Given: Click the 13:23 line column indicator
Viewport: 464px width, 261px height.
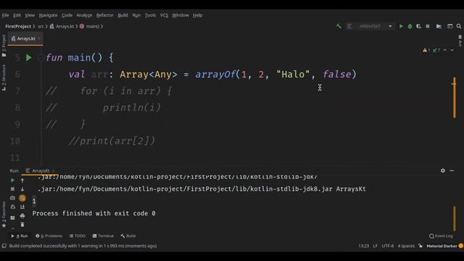Looking at the screenshot, I should pyautogui.click(x=363, y=246).
